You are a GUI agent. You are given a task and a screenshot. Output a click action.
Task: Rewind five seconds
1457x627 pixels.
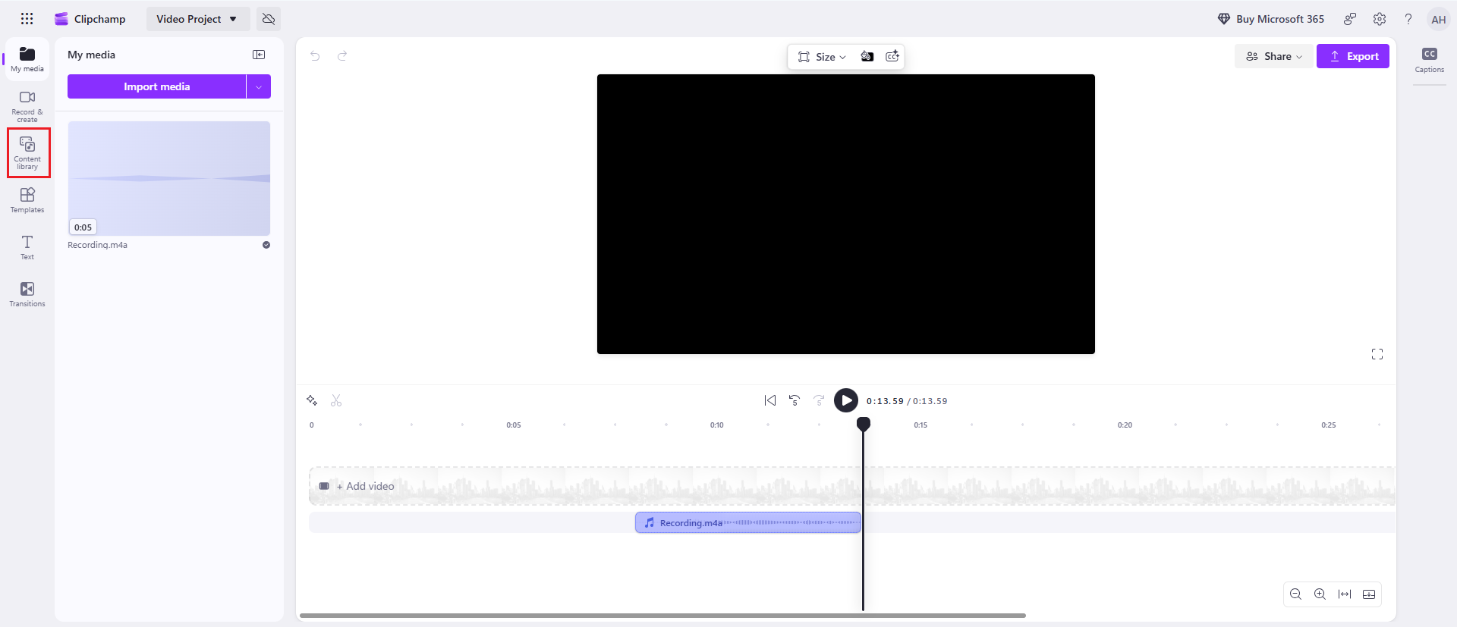(795, 400)
